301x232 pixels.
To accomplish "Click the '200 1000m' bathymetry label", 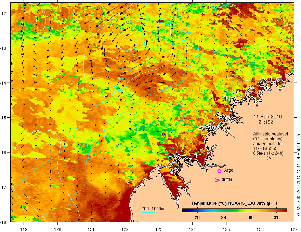I will [153, 209].
